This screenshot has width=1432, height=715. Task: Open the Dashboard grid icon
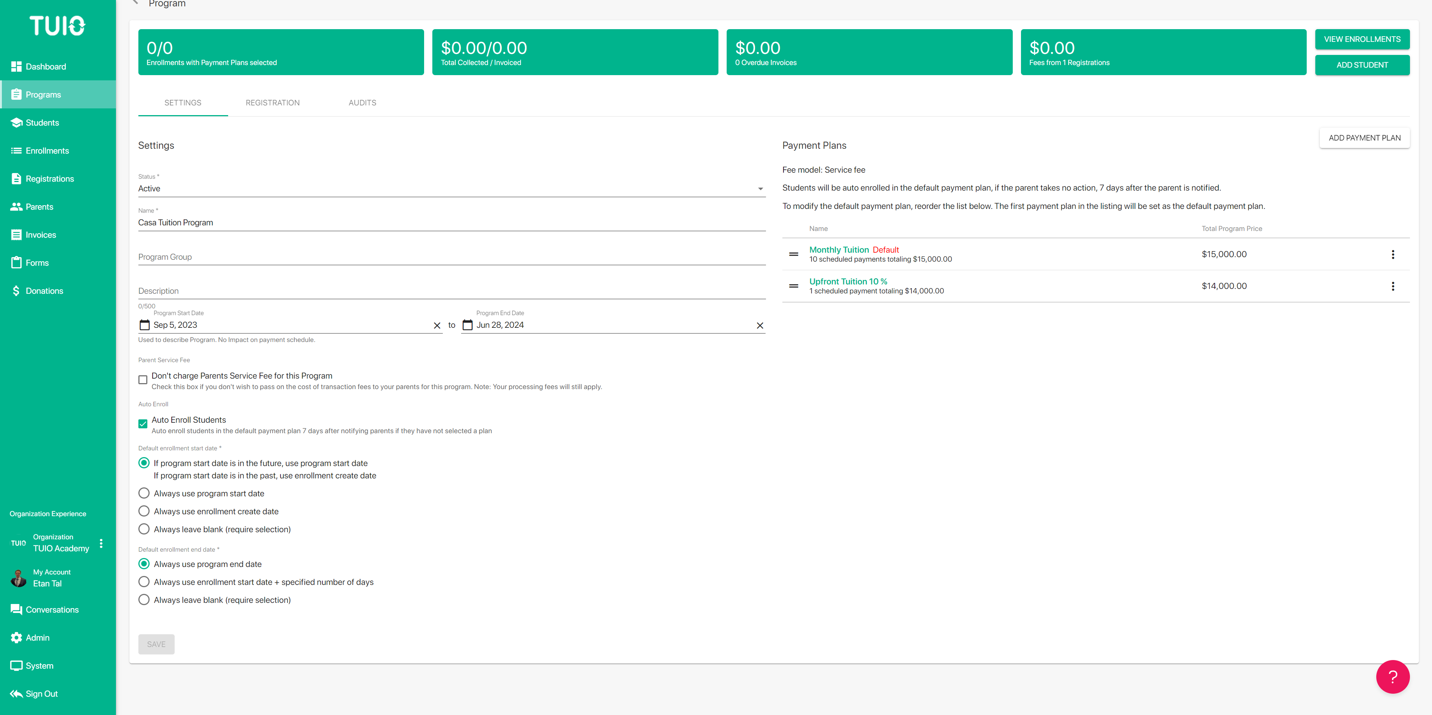(16, 67)
